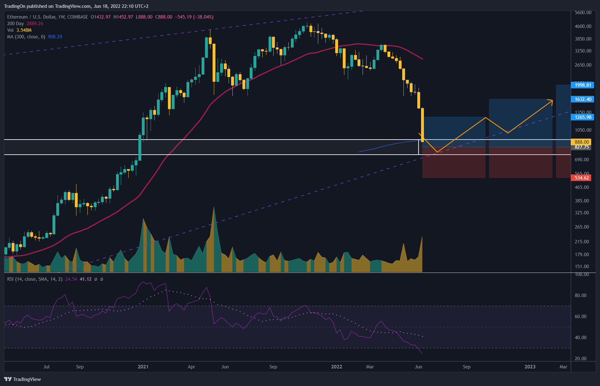Select the Vol 3.548M indicator label
Screen dimensions: 600x386
(x=19, y=30)
